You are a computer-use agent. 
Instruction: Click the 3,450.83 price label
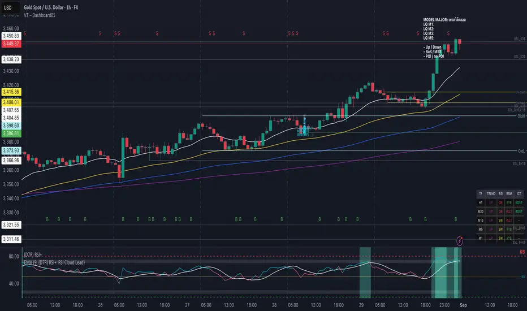11,36
